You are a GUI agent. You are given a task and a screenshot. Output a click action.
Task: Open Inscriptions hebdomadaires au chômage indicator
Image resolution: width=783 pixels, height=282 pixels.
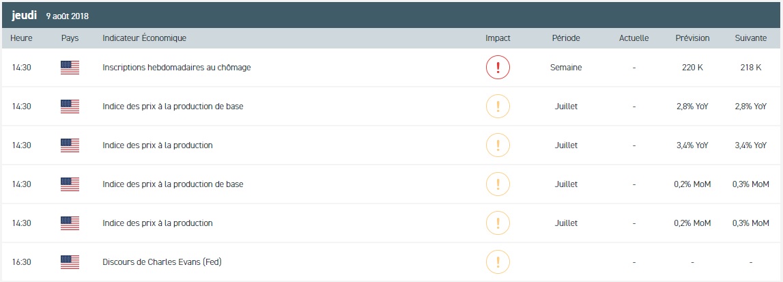click(x=176, y=68)
